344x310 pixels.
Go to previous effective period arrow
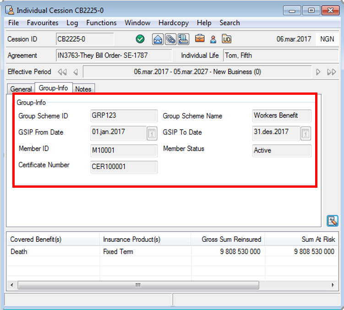coord(76,72)
